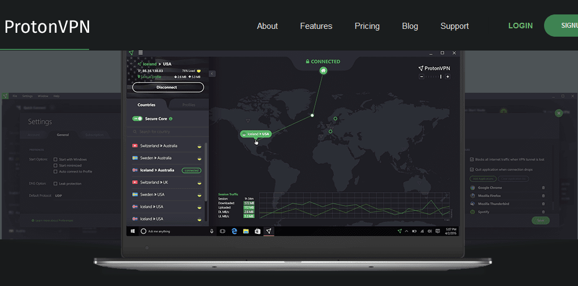The height and width of the screenshot is (286, 578).
Task: Click ProtonVPN icon in the taskbar
Action: pos(269,231)
